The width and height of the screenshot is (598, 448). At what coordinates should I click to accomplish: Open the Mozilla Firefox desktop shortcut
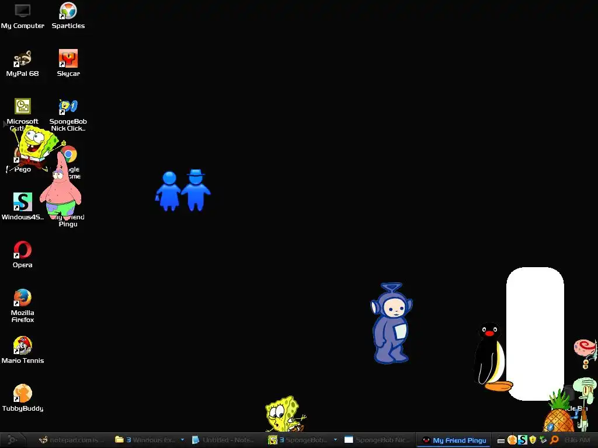click(23, 306)
